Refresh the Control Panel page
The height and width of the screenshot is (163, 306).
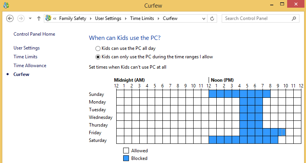coord(212,18)
